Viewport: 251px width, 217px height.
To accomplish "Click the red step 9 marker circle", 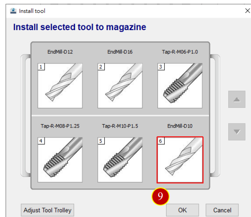I will [x=160, y=196].
